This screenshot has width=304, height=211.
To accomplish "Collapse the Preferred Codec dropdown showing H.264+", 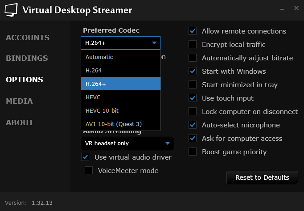I will coord(121,43).
